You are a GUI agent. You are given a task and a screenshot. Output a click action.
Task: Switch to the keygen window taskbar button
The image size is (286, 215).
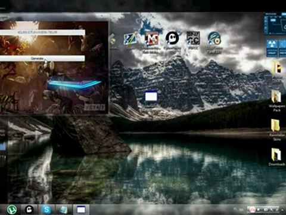81,210
